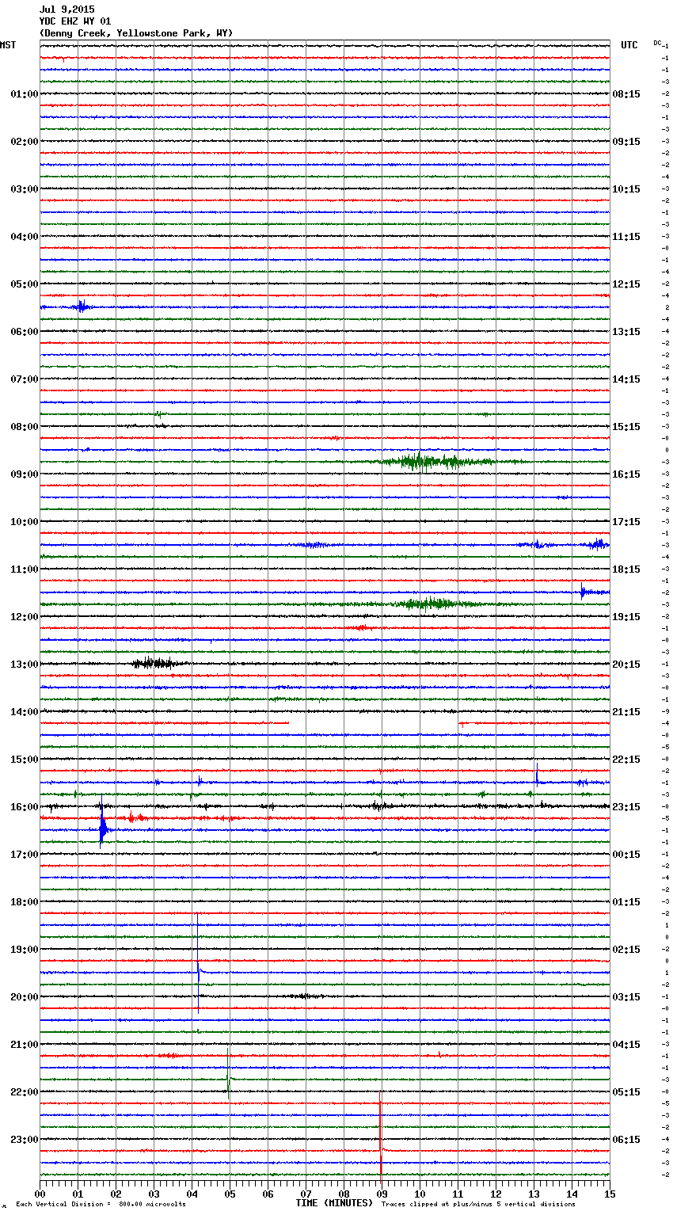Click the 18:15 UTC time label
Screen dimensions: 673x1215
626,569
